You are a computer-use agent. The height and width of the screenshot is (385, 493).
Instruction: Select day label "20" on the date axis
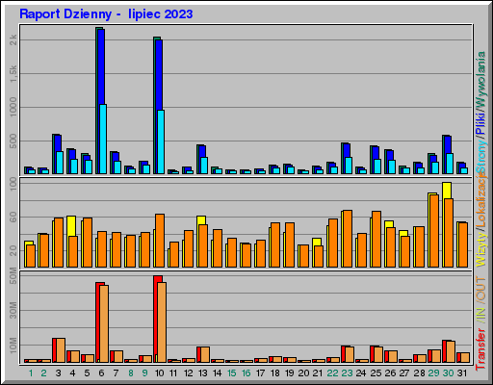(x=303, y=373)
